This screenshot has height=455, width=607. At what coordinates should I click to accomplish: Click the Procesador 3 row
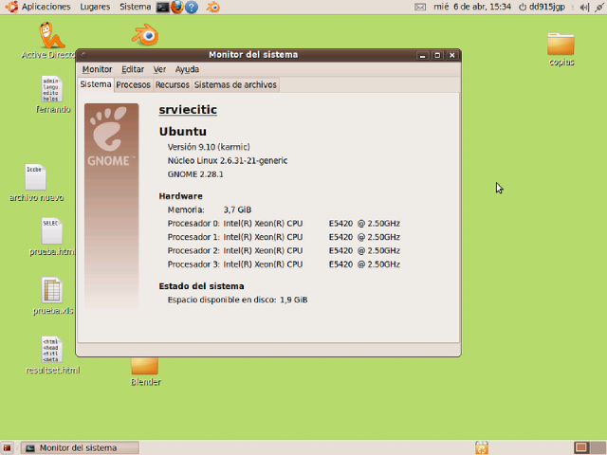point(284,264)
